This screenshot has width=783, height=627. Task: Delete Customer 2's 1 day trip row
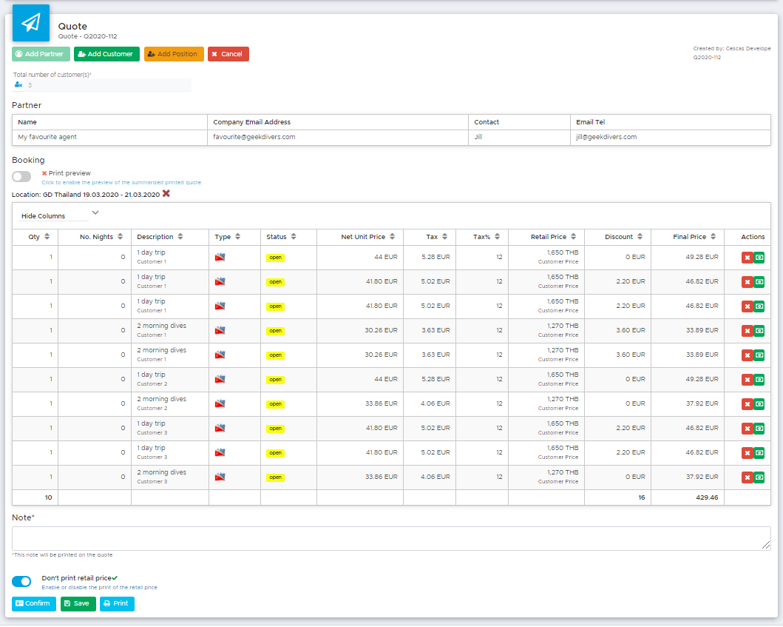point(747,380)
